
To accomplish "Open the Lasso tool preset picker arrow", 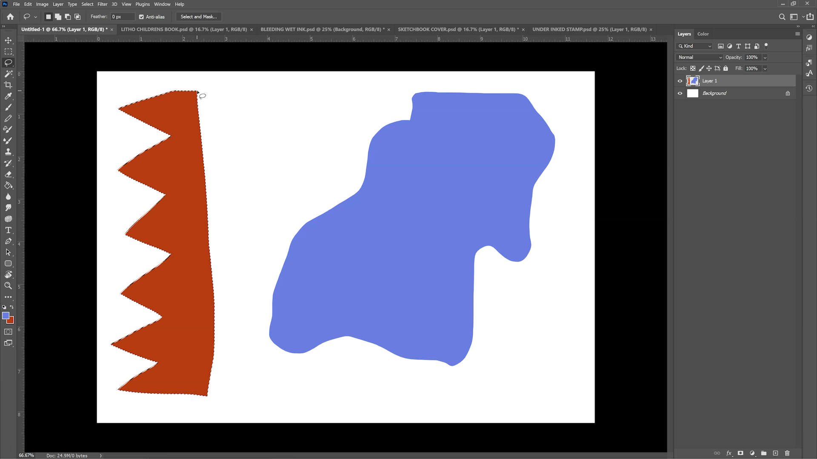I will tap(35, 17).
